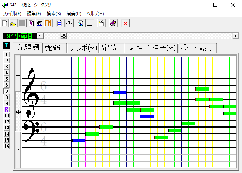
Task: Select the topmost green note above the treble staff lines
Action: 202,89
